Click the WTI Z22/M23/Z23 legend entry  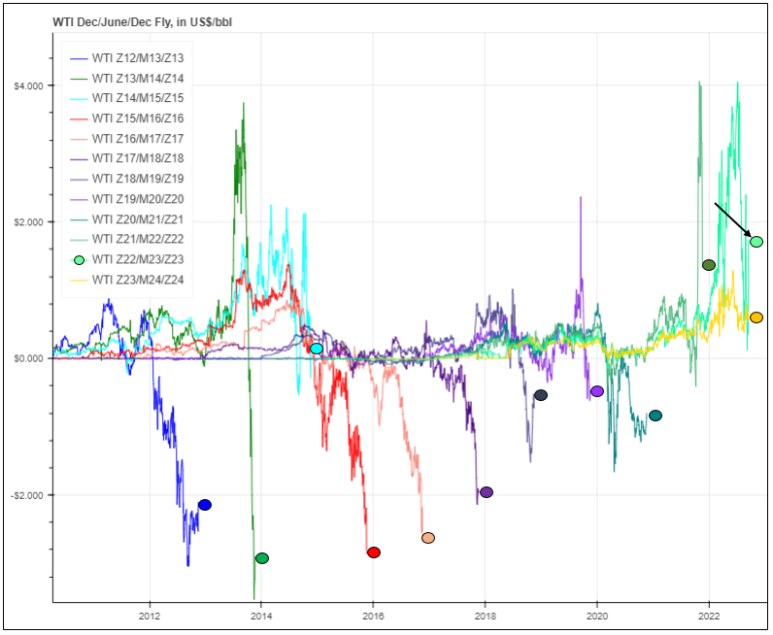[127, 259]
